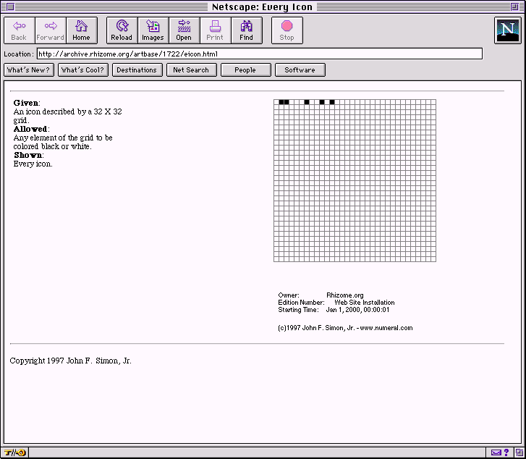Click the Destinations button

click(x=137, y=70)
